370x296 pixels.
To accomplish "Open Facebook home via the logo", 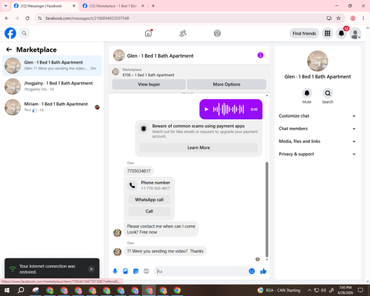I will (x=10, y=33).
